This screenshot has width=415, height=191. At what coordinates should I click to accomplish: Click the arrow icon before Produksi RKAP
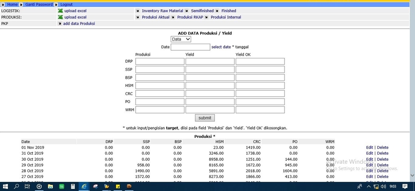point(172,17)
